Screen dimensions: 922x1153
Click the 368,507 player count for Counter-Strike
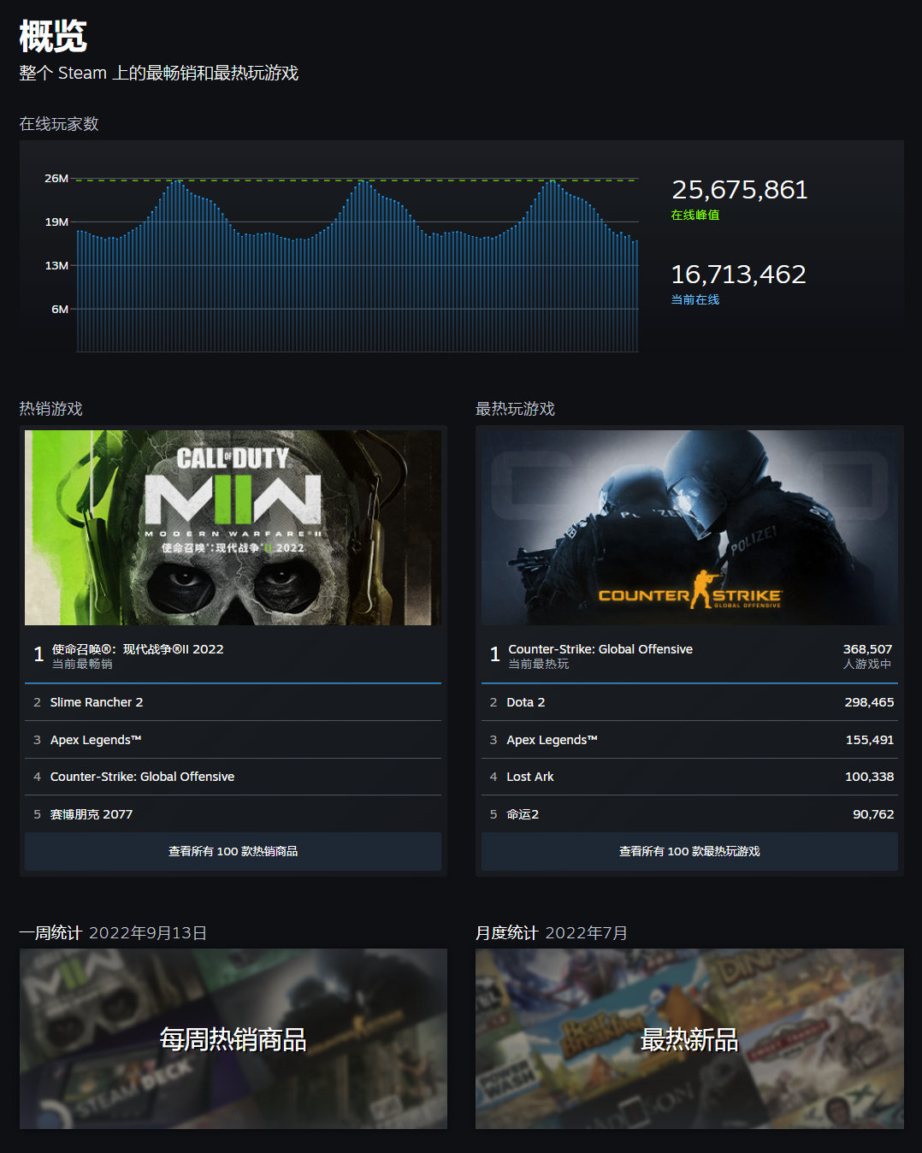click(x=867, y=649)
